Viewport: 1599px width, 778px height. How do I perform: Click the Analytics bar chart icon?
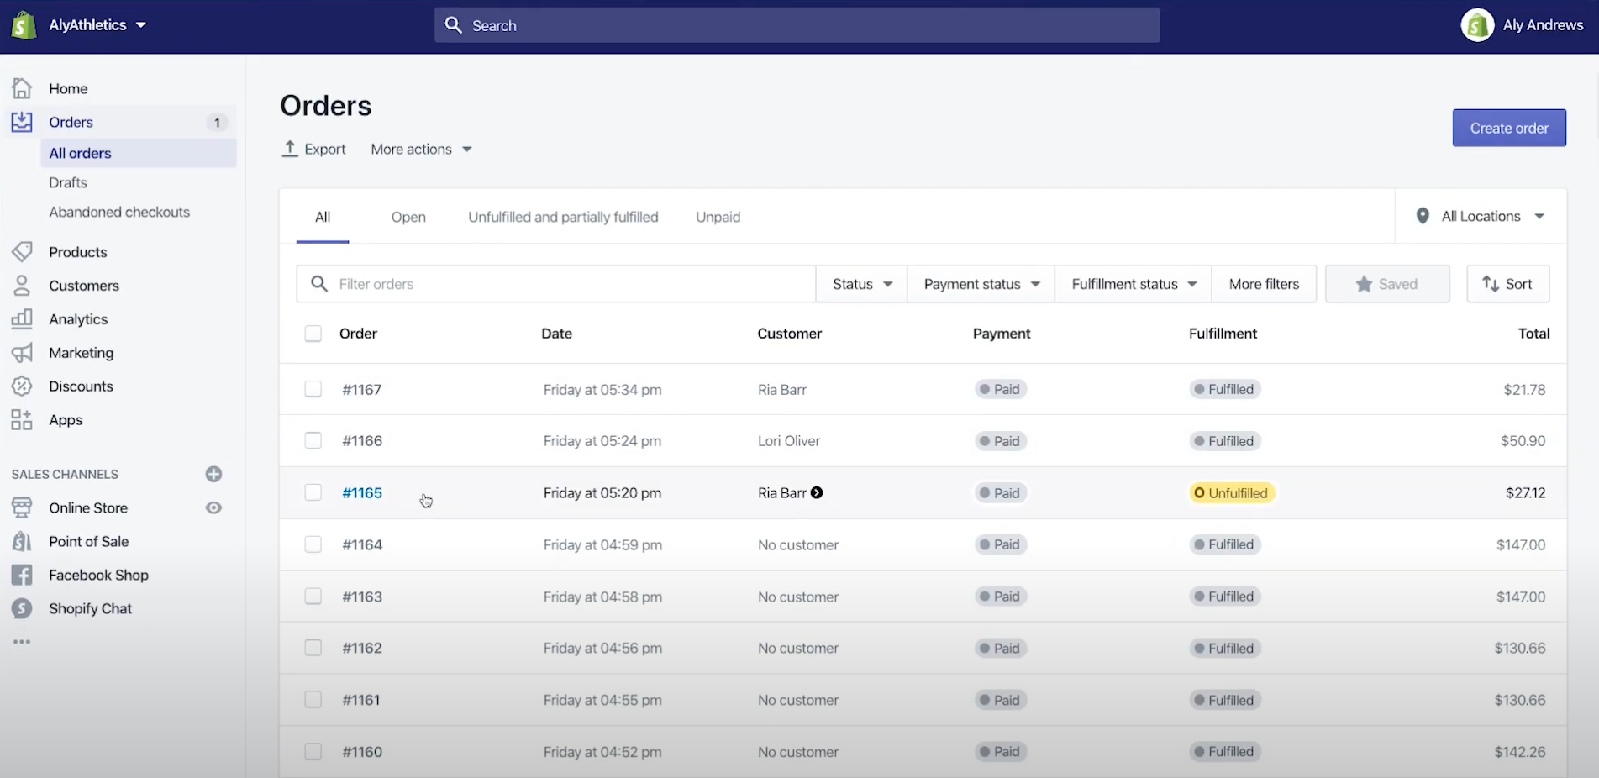22,318
